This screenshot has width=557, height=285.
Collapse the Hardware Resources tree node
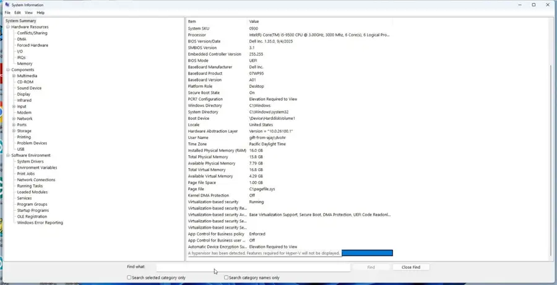click(8, 27)
